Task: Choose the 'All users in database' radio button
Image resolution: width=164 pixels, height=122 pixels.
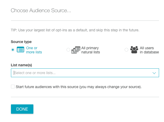Action: (x=126, y=50)
